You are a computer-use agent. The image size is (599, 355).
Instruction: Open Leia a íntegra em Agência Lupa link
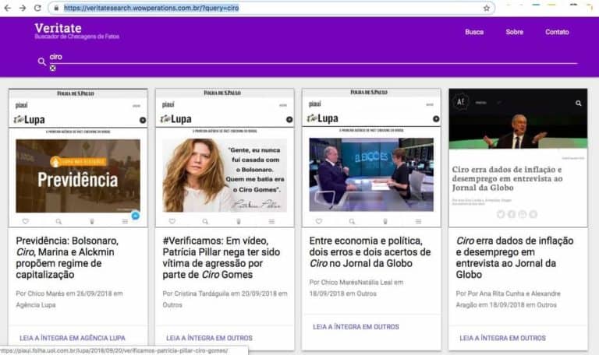pos(73,338)
